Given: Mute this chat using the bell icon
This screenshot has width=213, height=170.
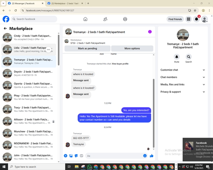Looking at the screenshot, I should tap(177, 57).
